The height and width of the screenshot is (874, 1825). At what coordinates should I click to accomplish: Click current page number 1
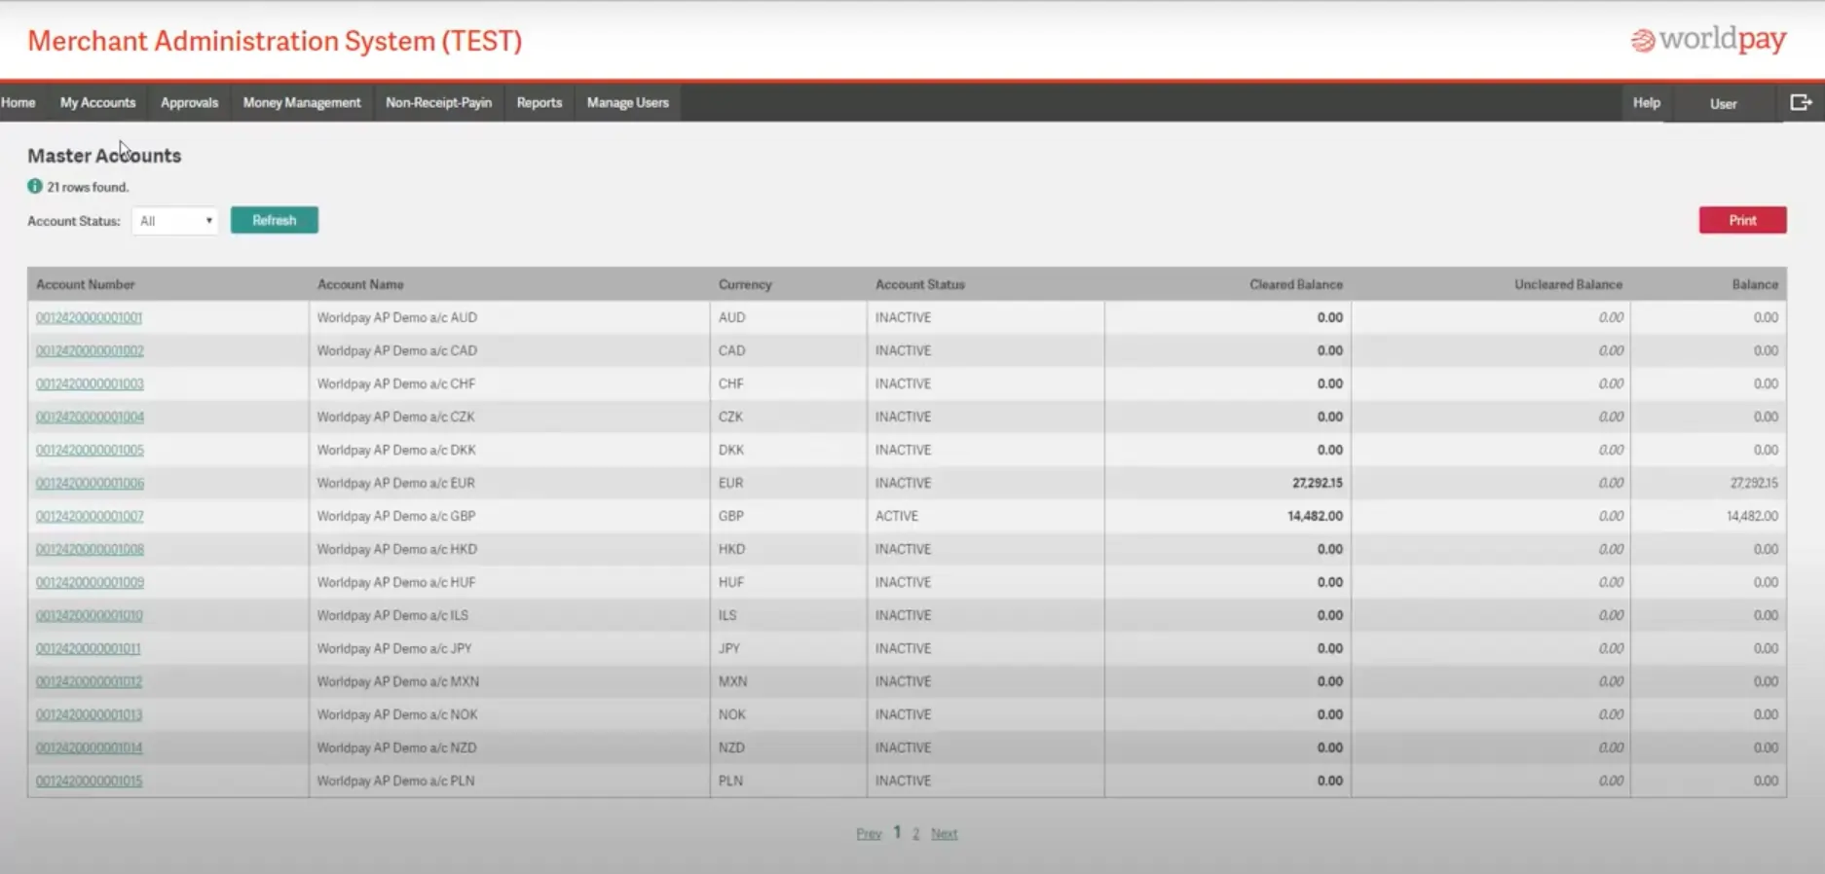[897, 832]
